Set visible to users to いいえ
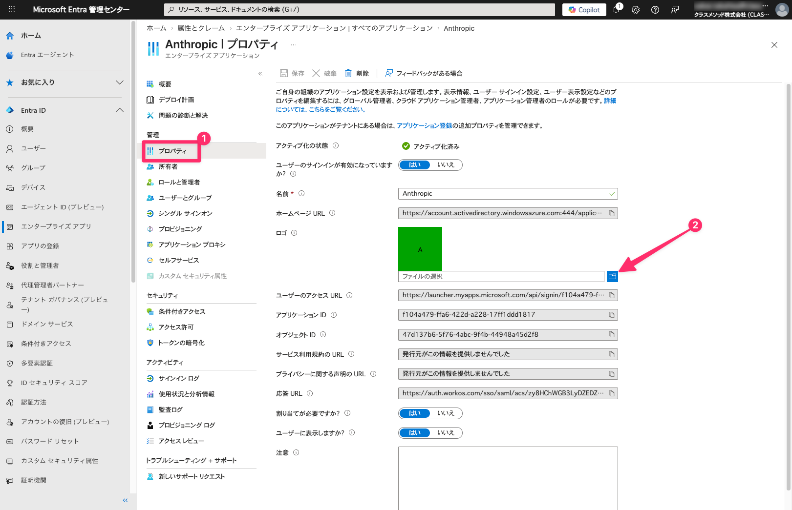This screenshot has height=510, width=792. [x=446, y=433]
